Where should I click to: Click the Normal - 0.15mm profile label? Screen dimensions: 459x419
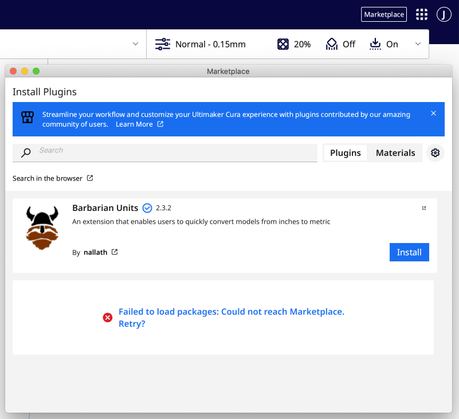(210, 44)
